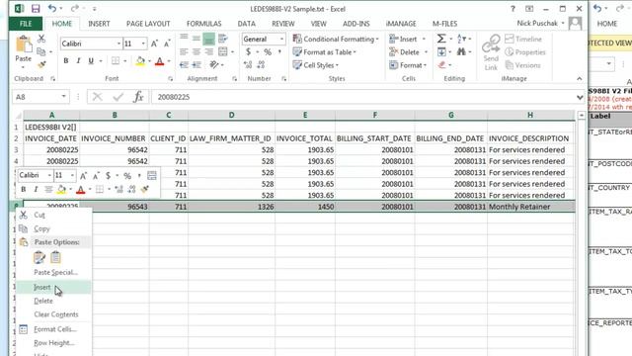Open the Nick Puschak account dropdown
This screenshot has width=632, height=356.
click(x=541, y=24)
